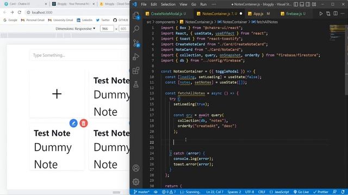Open the Testing flask view
This screenshot has height=195, width=348.
[136, 84]
